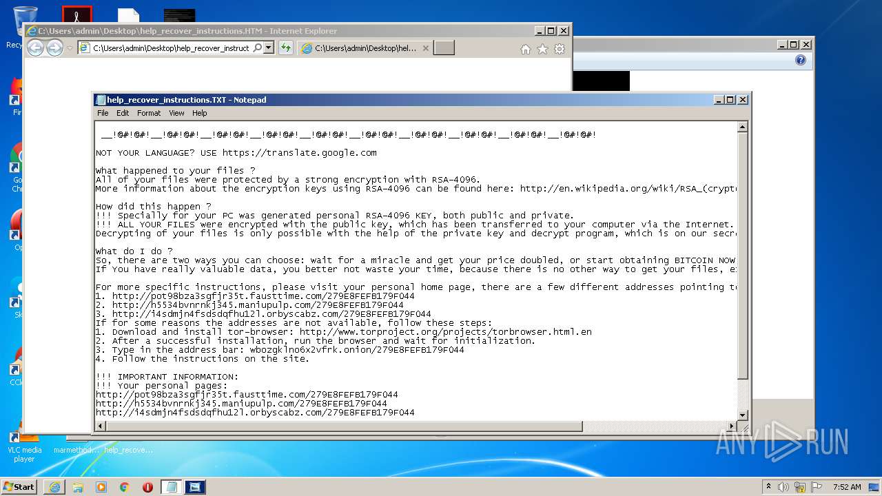Click the IE title bar logo icon
This screenshot has width=882, height=496.
[x=31, y=31]
